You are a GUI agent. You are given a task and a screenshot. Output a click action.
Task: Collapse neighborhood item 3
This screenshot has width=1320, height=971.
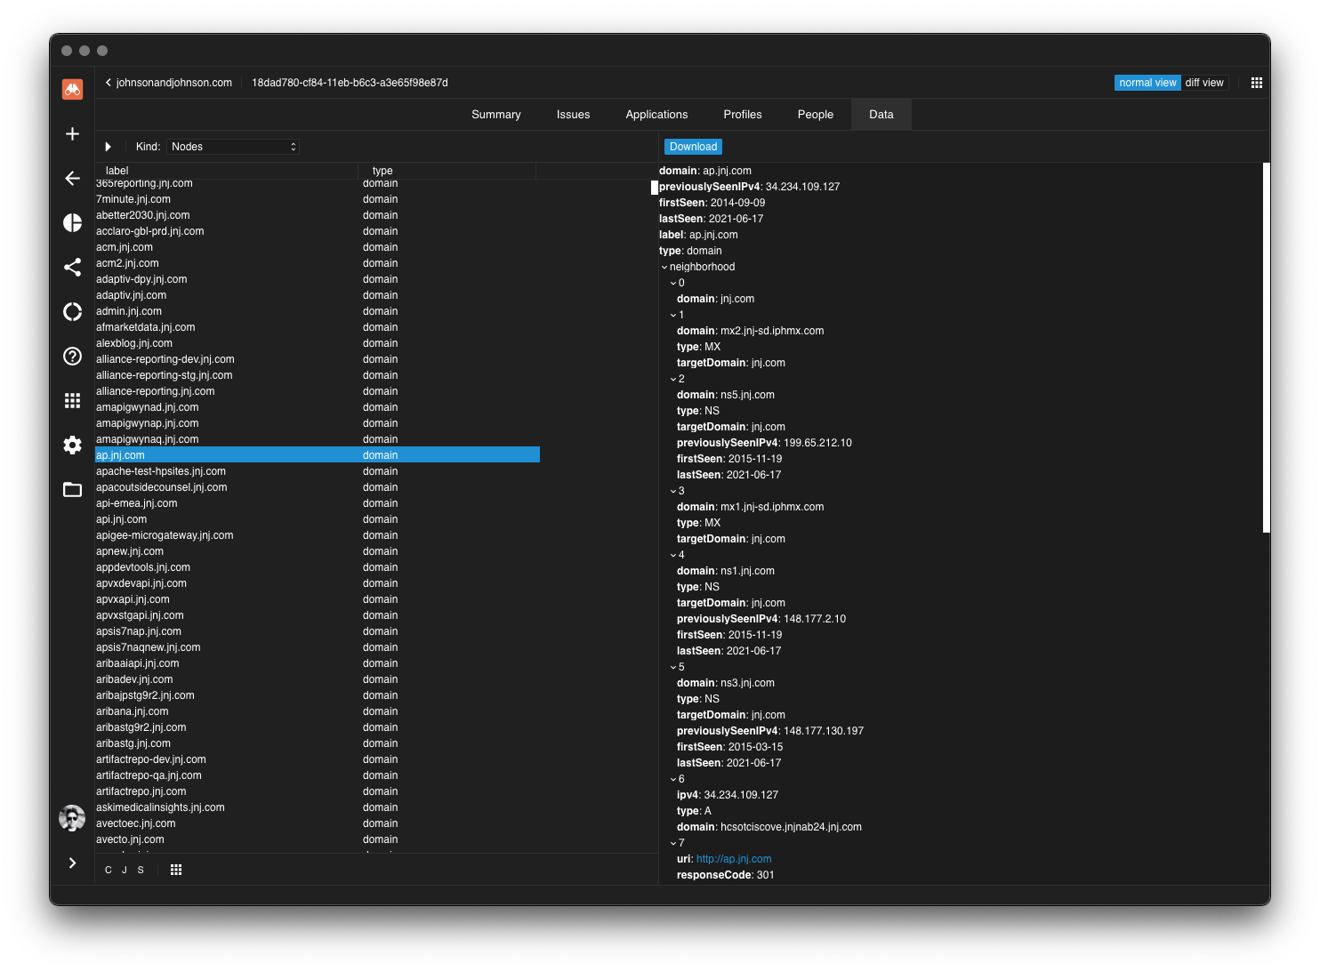tap(673, 491)
